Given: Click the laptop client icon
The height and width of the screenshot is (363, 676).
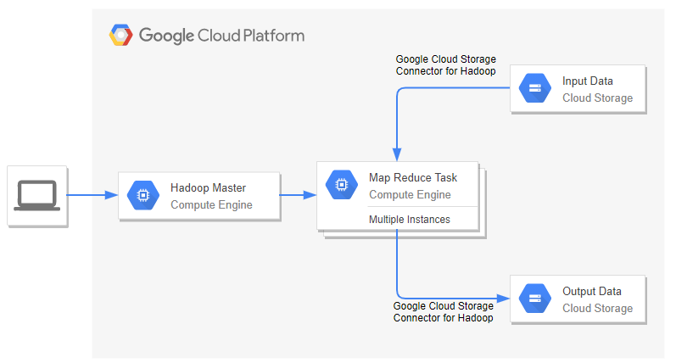Looking at the screenshot, I should coord(37,196).
